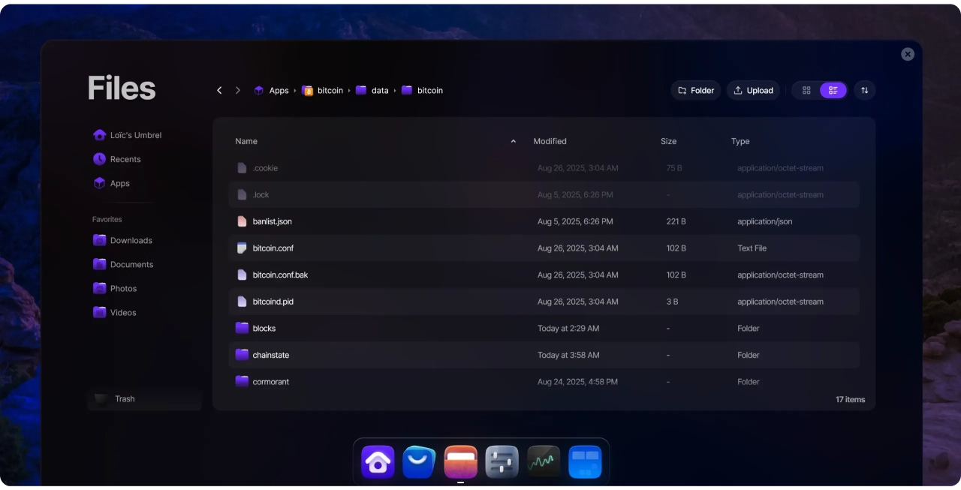961x490 pixels.
Task: Open the Widgets icon in dock
Action: [585, 462]
